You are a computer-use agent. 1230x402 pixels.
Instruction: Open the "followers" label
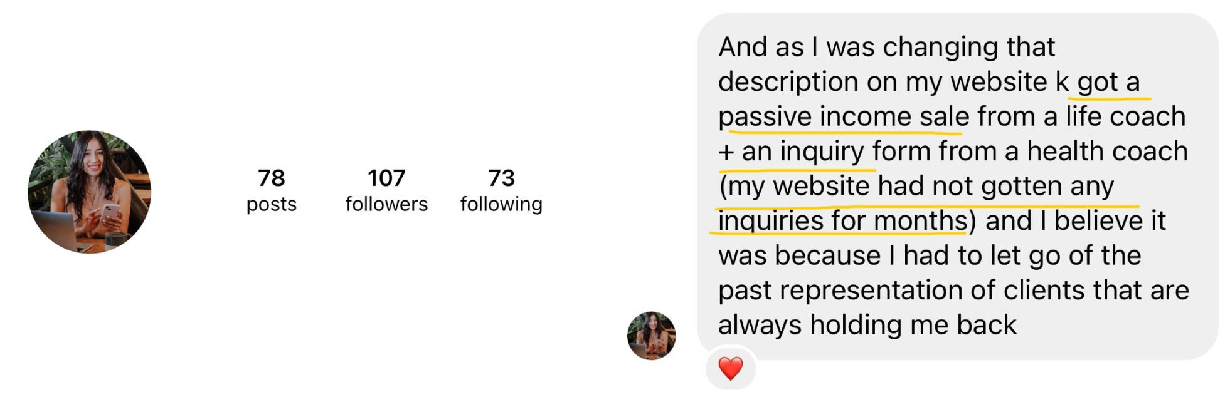(x=386, y=204)
